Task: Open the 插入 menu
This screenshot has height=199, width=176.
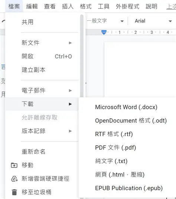Action: point(68,6)
